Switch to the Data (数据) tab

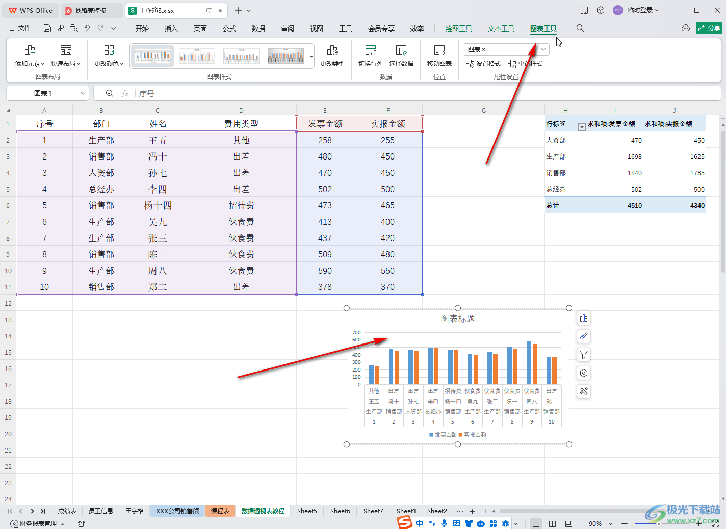pos(258,29)
